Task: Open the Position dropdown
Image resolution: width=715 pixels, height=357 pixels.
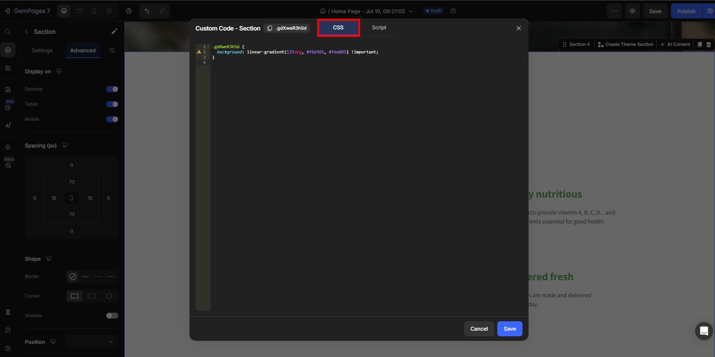Action: pos(91,342)
